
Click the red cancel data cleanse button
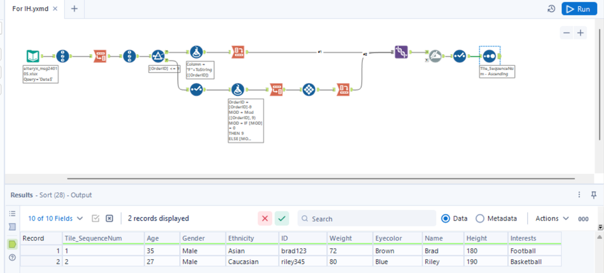coord(265,219)
